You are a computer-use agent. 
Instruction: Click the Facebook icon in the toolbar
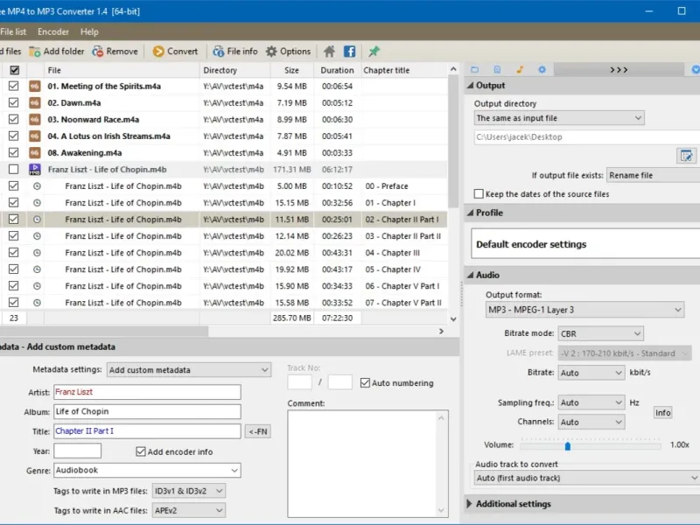pyautogui.click(x=349, y=52)
